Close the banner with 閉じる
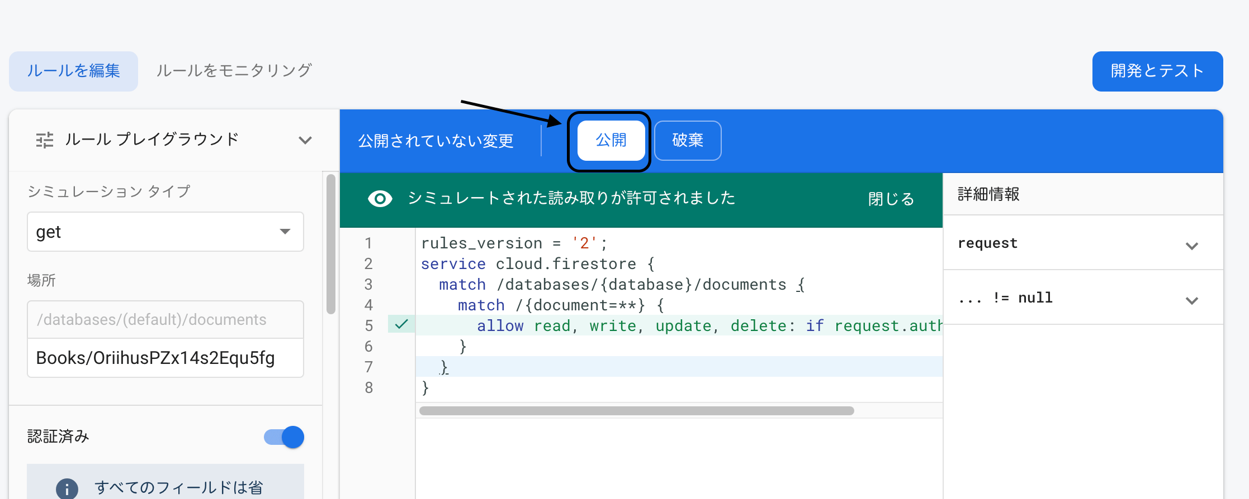This screenshot has width=1249, height=499. click(x=891, y=199)
